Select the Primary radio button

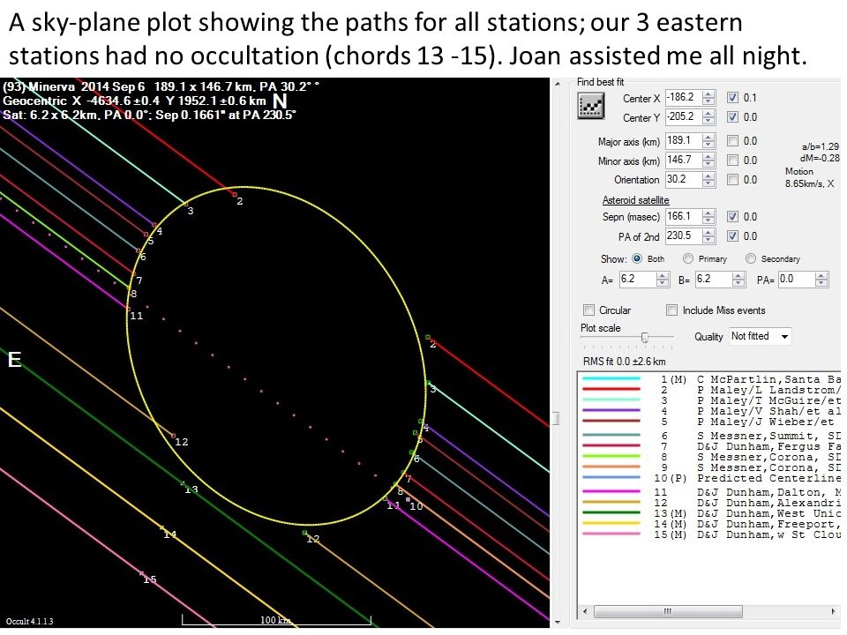coord(687,258)
